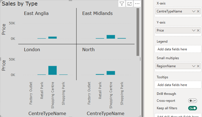
Task: Select London Shopping Centre bar
Action: [x=52, y=70]
